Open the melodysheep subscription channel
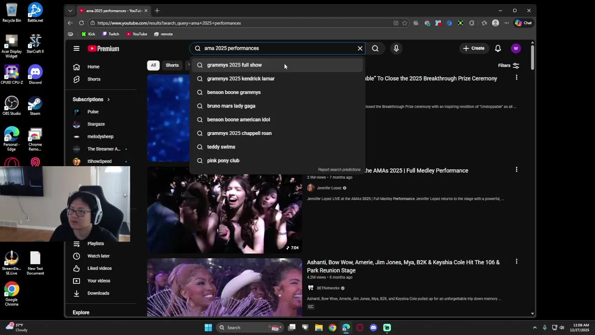Viewport: 595px width, 335px height. point(101,137)
